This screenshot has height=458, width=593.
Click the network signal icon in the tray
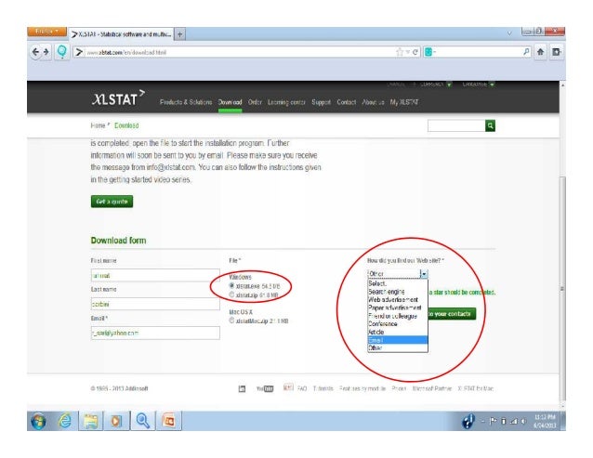[514, 421]
